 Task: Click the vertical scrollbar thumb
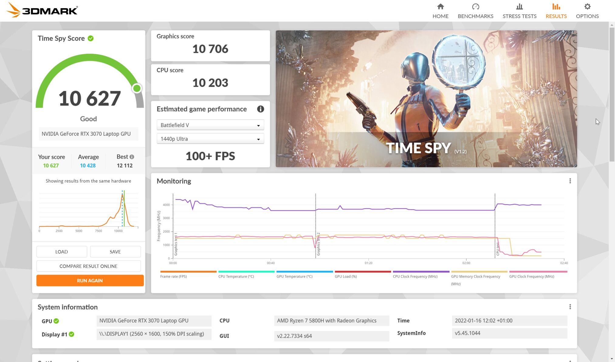pyautogui.click(x=612, y=94)
